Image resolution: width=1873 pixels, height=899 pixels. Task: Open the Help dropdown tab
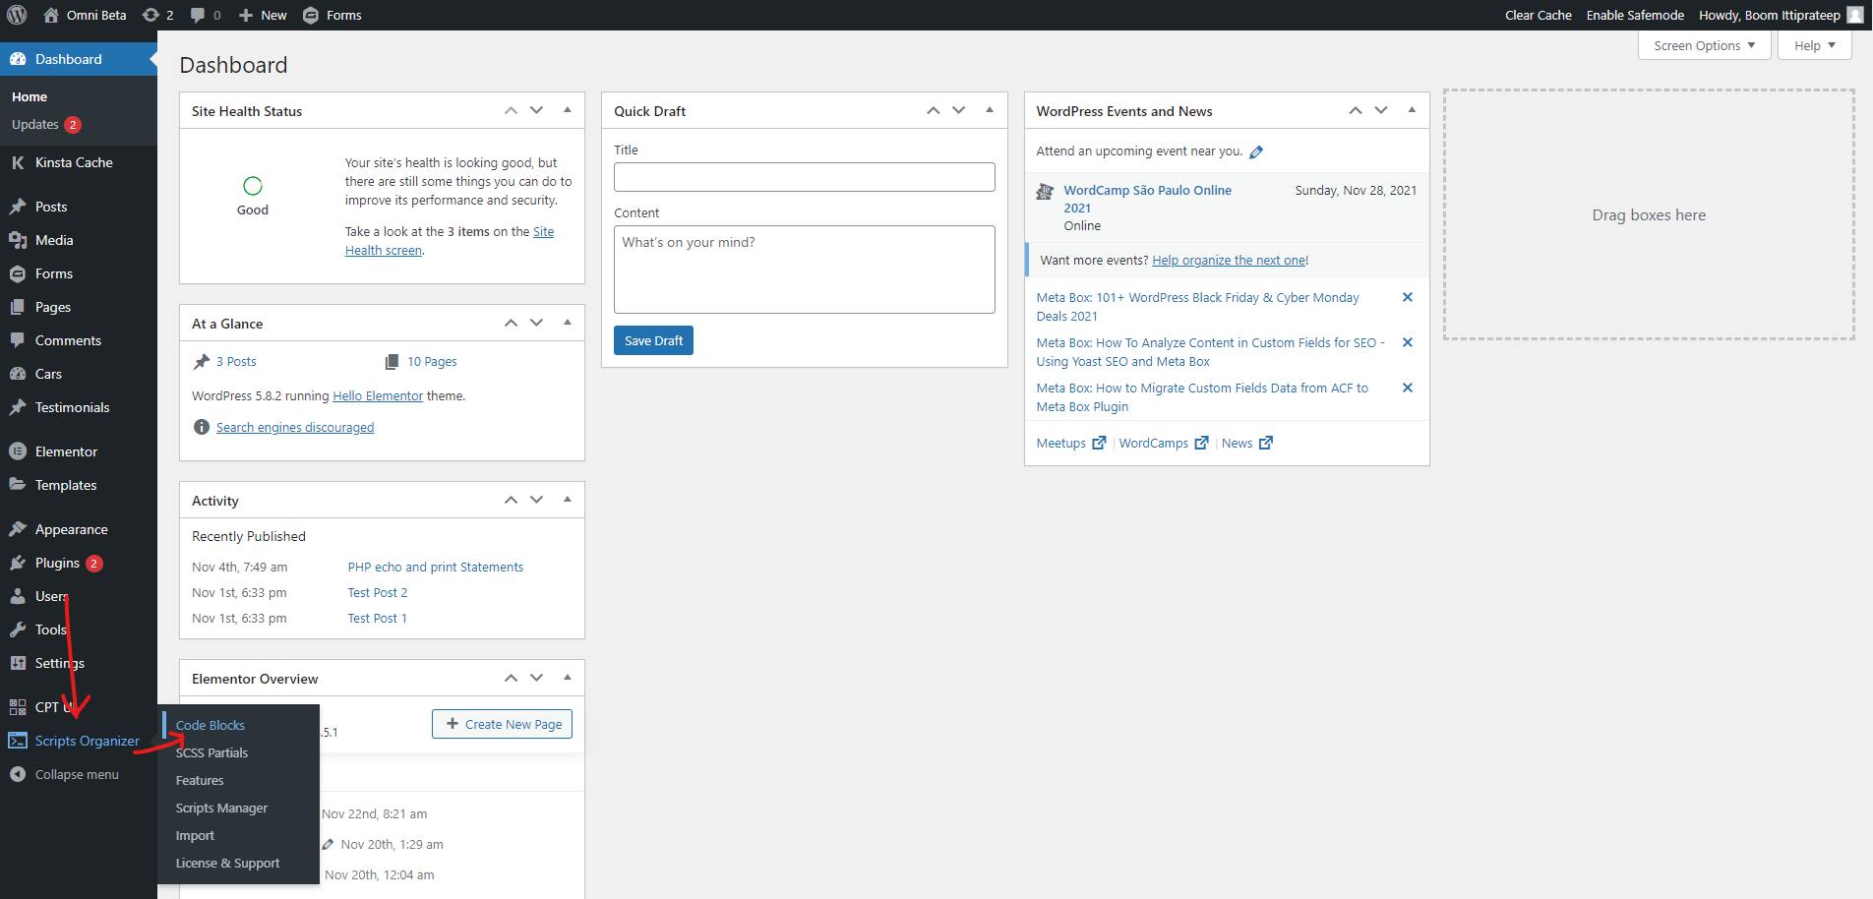click(x=1814, y=45)
